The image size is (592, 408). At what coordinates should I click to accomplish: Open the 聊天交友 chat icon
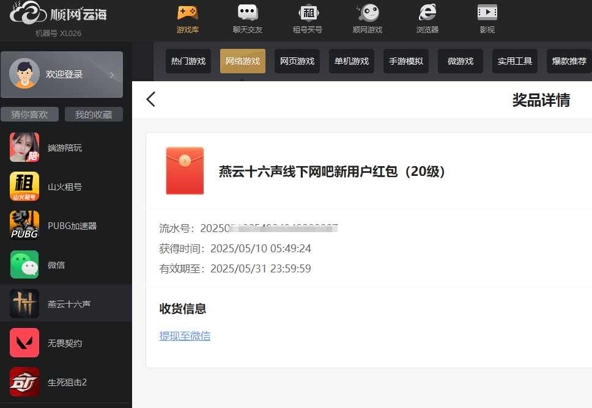(x=248, y=12)
